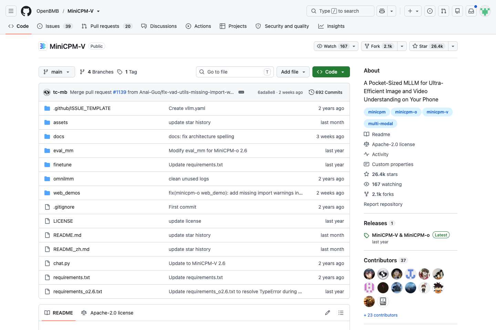This screenshot has width=496, height=330.
Task: Click the Type / to search box
Action: pos(340,11)
